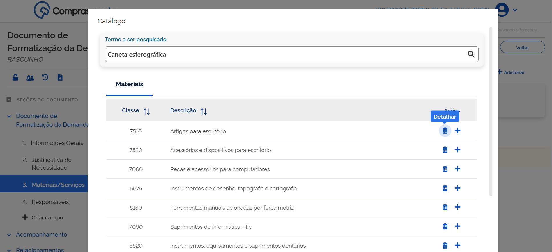The width and height of the screenshot is (552, 252).
Task: Open details for Instrumentos de desenho row
Action: pyautogui.click(x=445, y=188)
